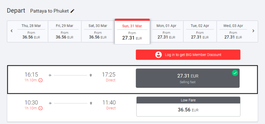The width and height of the screenshot is (265, 124).
Task: Show earlier dates with left arrow
Action: (12, 31)
